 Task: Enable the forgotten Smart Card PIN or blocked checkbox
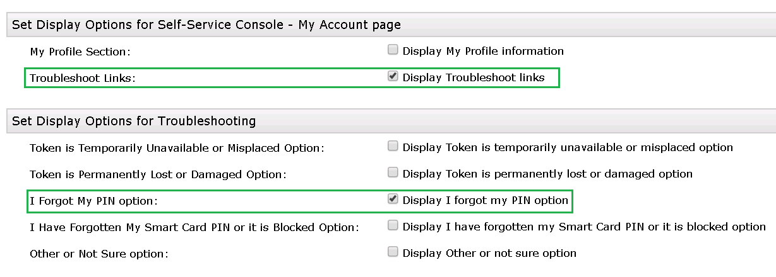pos(393,225)
